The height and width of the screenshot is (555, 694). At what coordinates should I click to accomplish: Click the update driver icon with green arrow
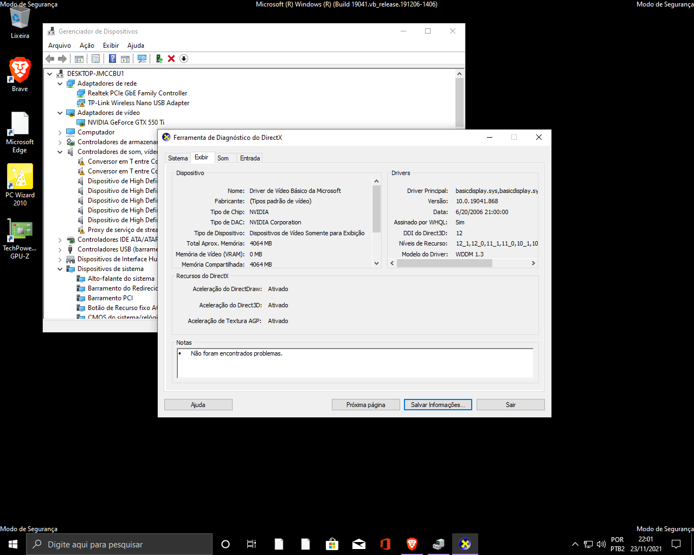coord(159,59)
